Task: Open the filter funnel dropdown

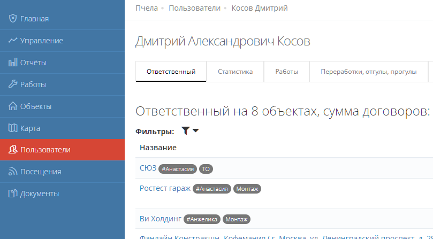Action: [x=189, y=131]
